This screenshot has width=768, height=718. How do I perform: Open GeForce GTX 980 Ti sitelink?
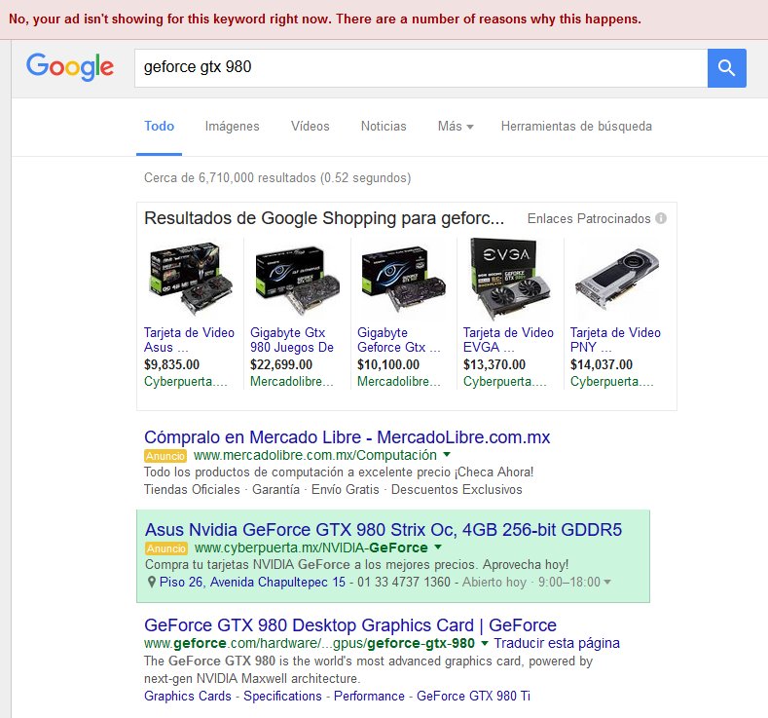tap(474, 696)
